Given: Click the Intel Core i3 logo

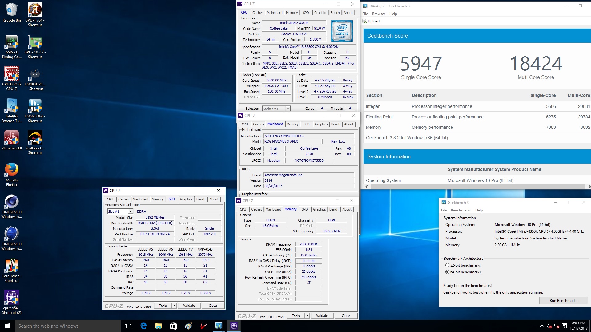Looking at the screenshot, I should tap(342, 31).
